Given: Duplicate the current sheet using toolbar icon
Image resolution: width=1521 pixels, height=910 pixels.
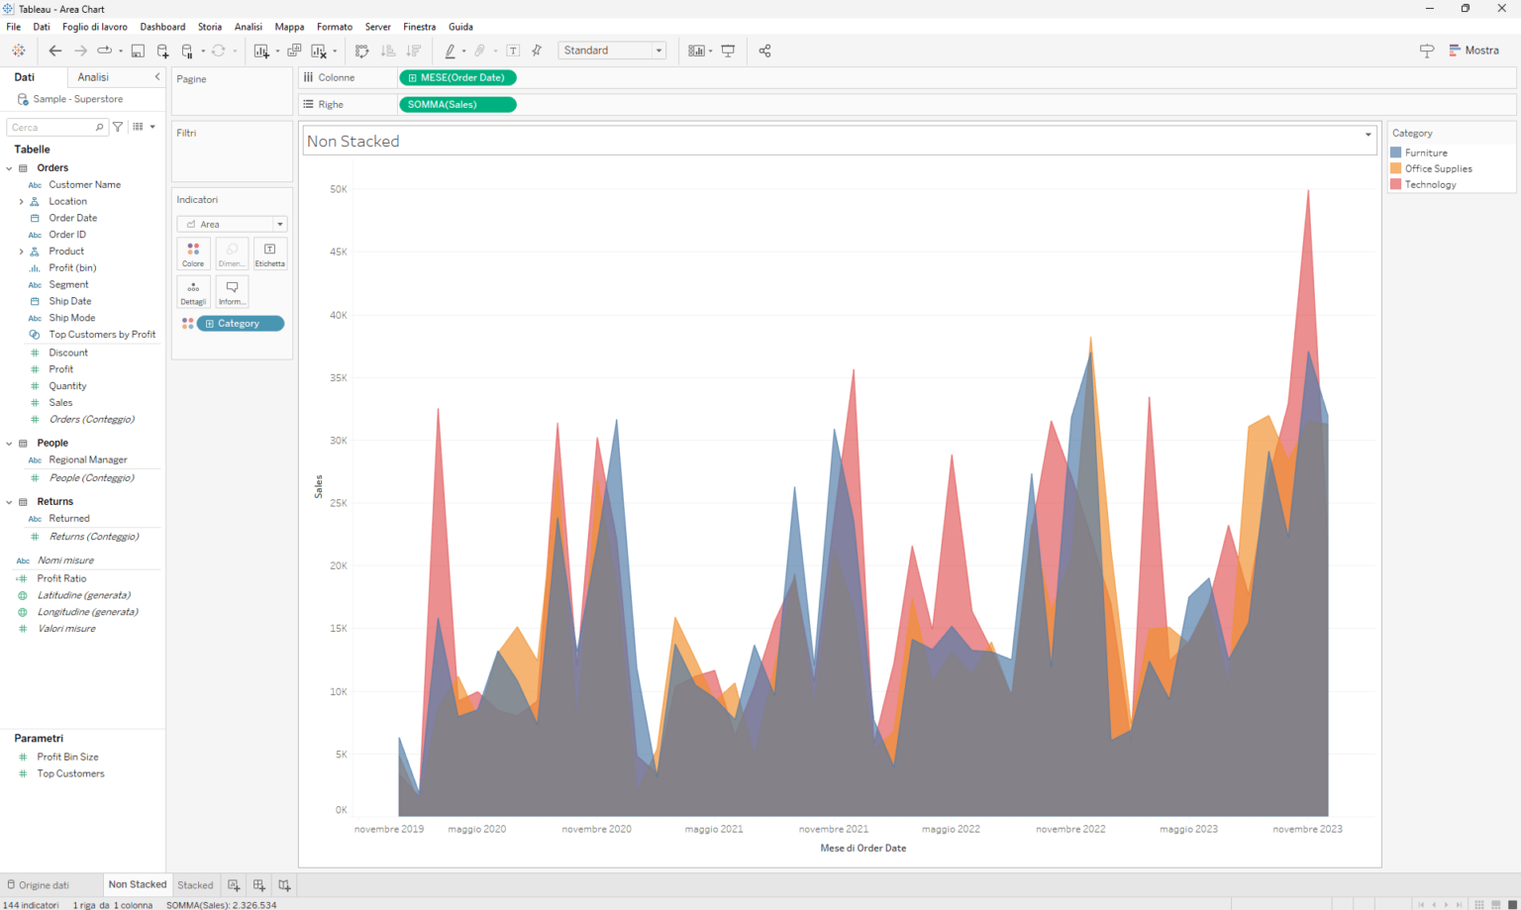Looking at the screenshot, I should (x=294, y=51).
